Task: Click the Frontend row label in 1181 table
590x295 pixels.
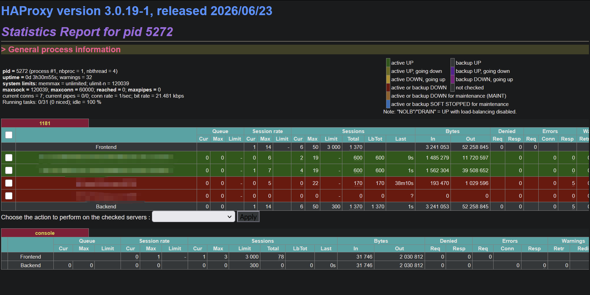Action: coord(106,147)
